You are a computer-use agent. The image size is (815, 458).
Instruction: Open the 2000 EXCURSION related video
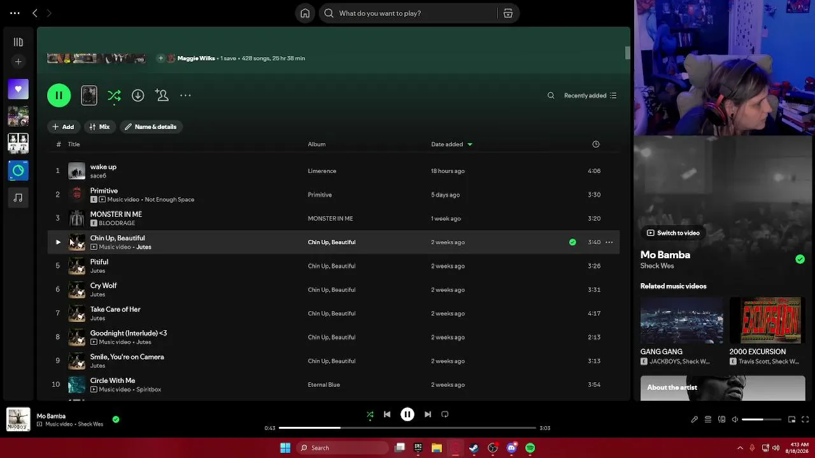(x=767, y=331)
